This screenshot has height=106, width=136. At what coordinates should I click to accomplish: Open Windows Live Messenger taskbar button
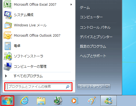point(109,101)
